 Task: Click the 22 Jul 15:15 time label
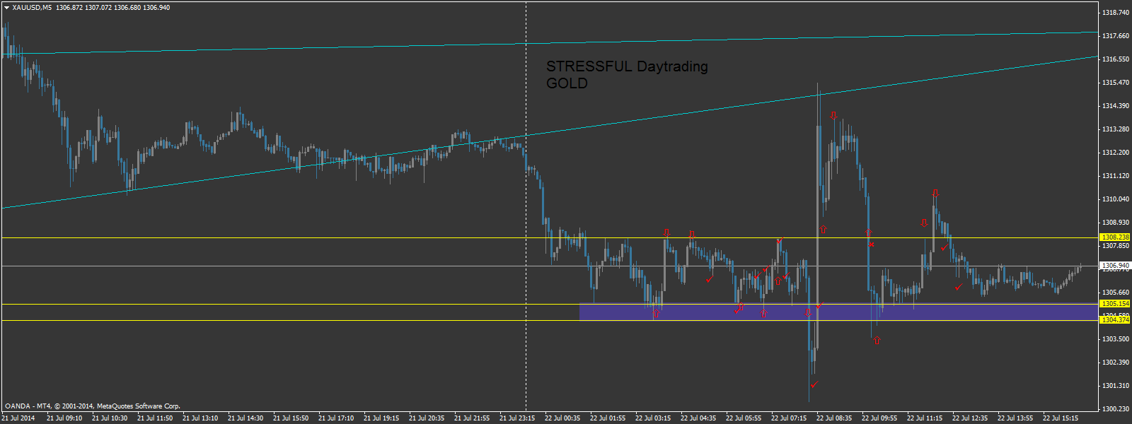(x=1061, y=418)
